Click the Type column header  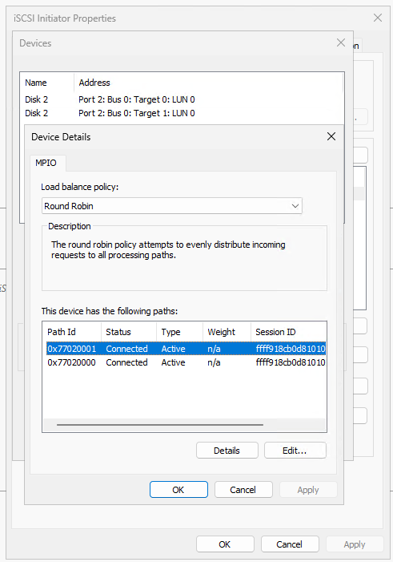tap(179, 332)
